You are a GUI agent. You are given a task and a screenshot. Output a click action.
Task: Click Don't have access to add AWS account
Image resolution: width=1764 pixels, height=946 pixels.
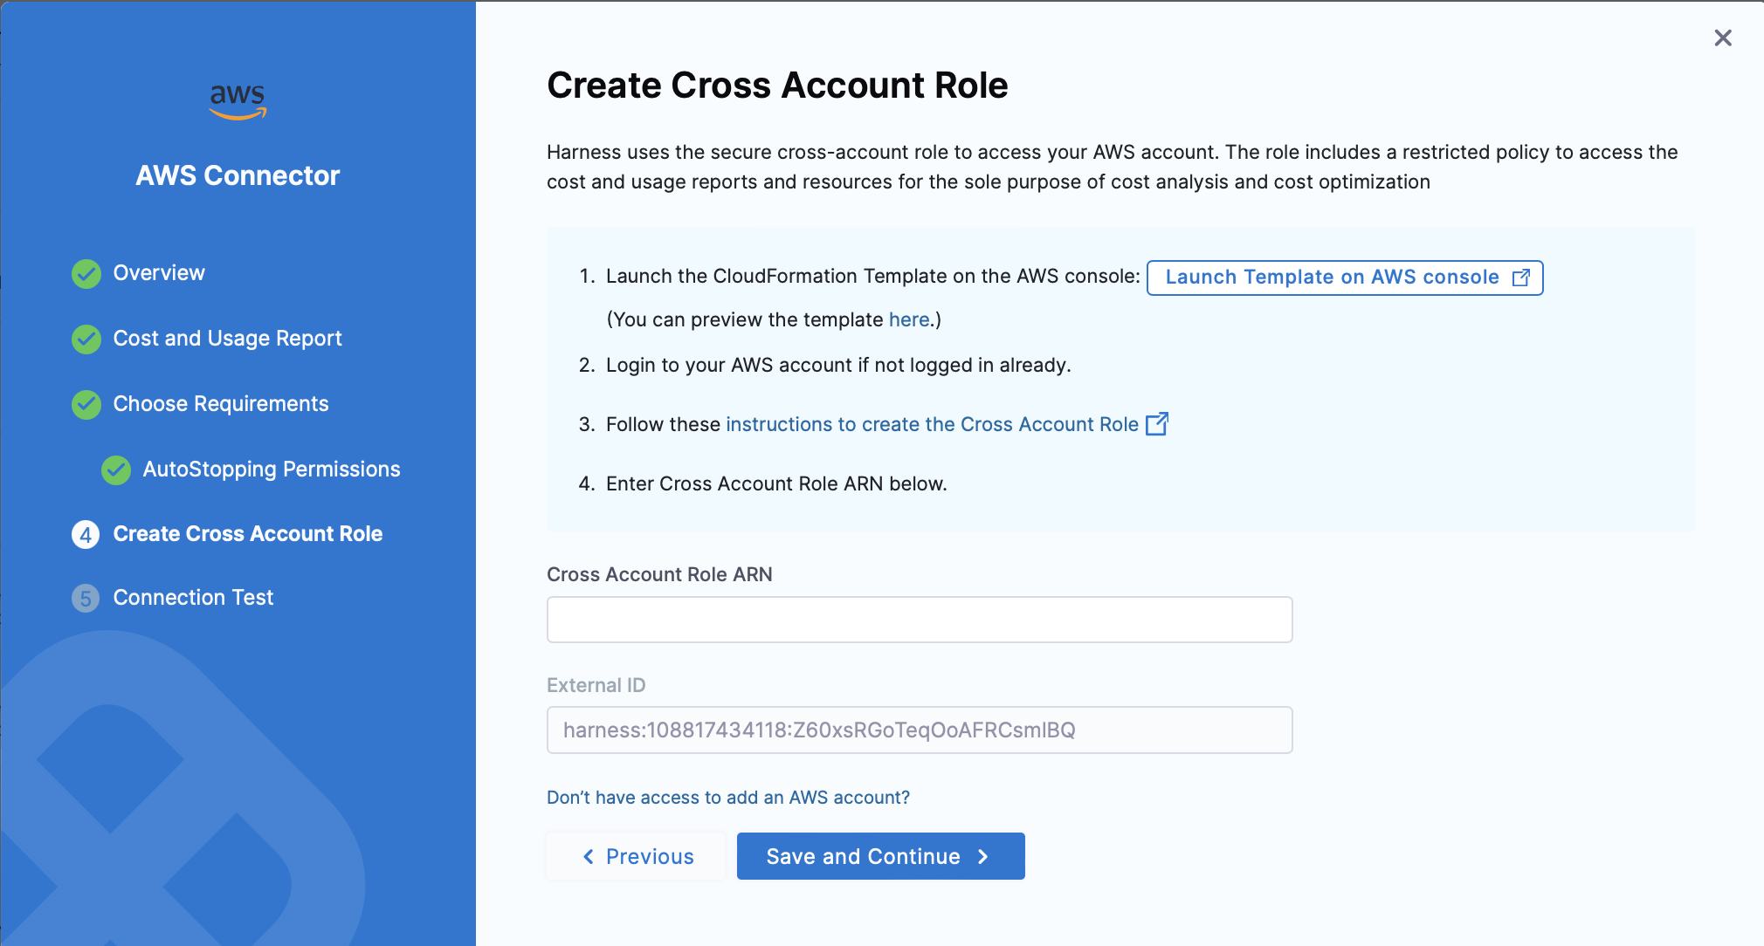(727, 798)
